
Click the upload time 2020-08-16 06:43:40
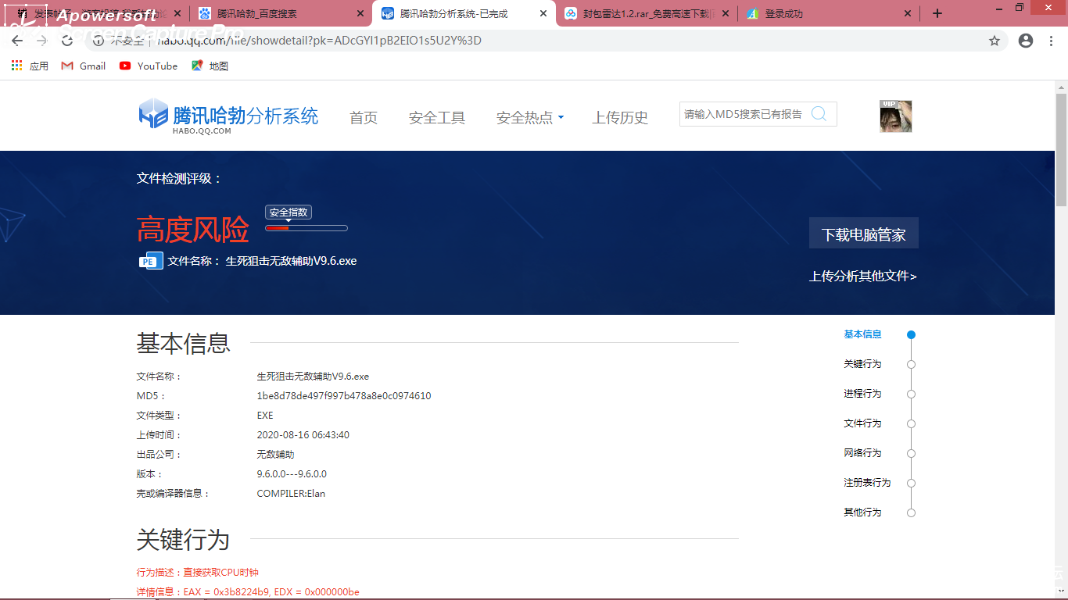point(303,435)
